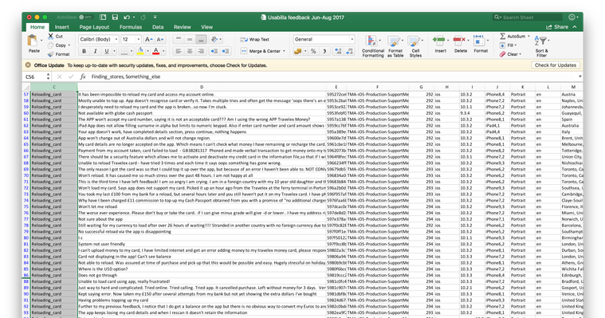Switch to the Page Layout tab
The width and height of the screenshot is (605, 318).
[94, 27]
